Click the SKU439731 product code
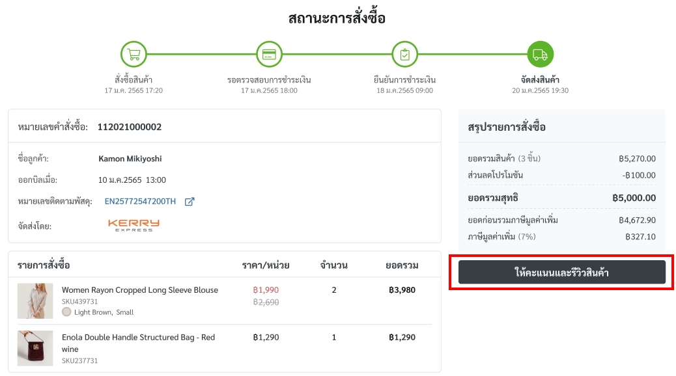Viewport: 676px width, 376px height. [x=79, y=301]
